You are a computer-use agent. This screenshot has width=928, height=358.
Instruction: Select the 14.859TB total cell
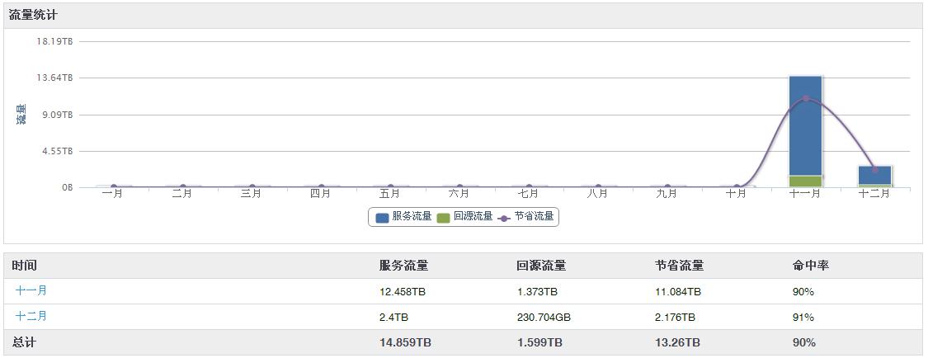(x=405, y=342)
